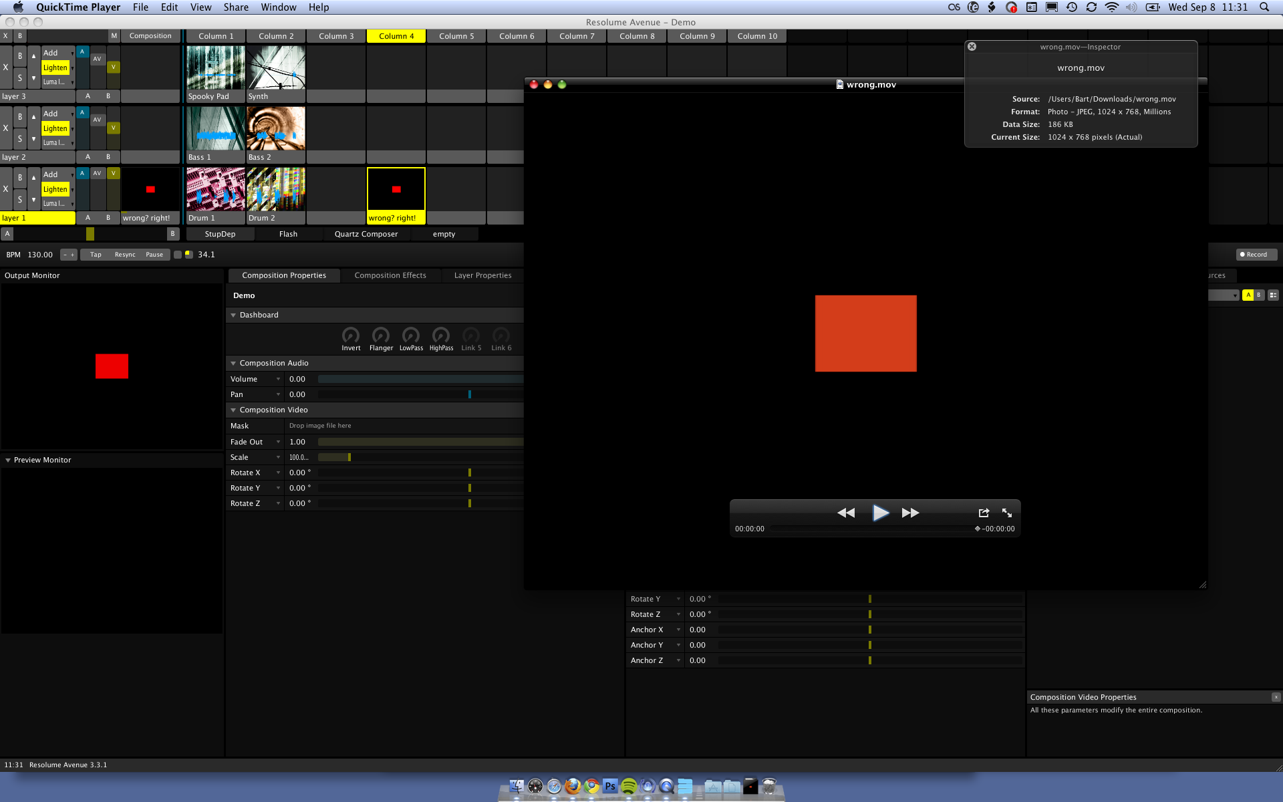Close the wrong.mov Inspector panel
This screenshot has height=802, width=1283.
pos(972,47)
